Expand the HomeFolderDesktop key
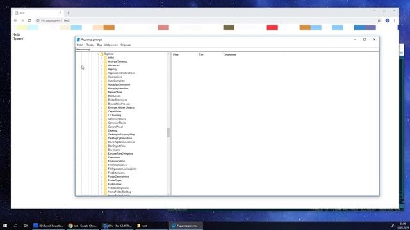Viewport: 410px width, 230px height. pos(102,192)
